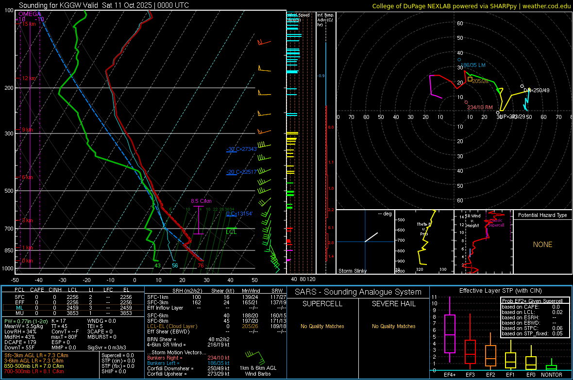
Task: Click the surface wetbulb value 56
Action: coord(175,265)
